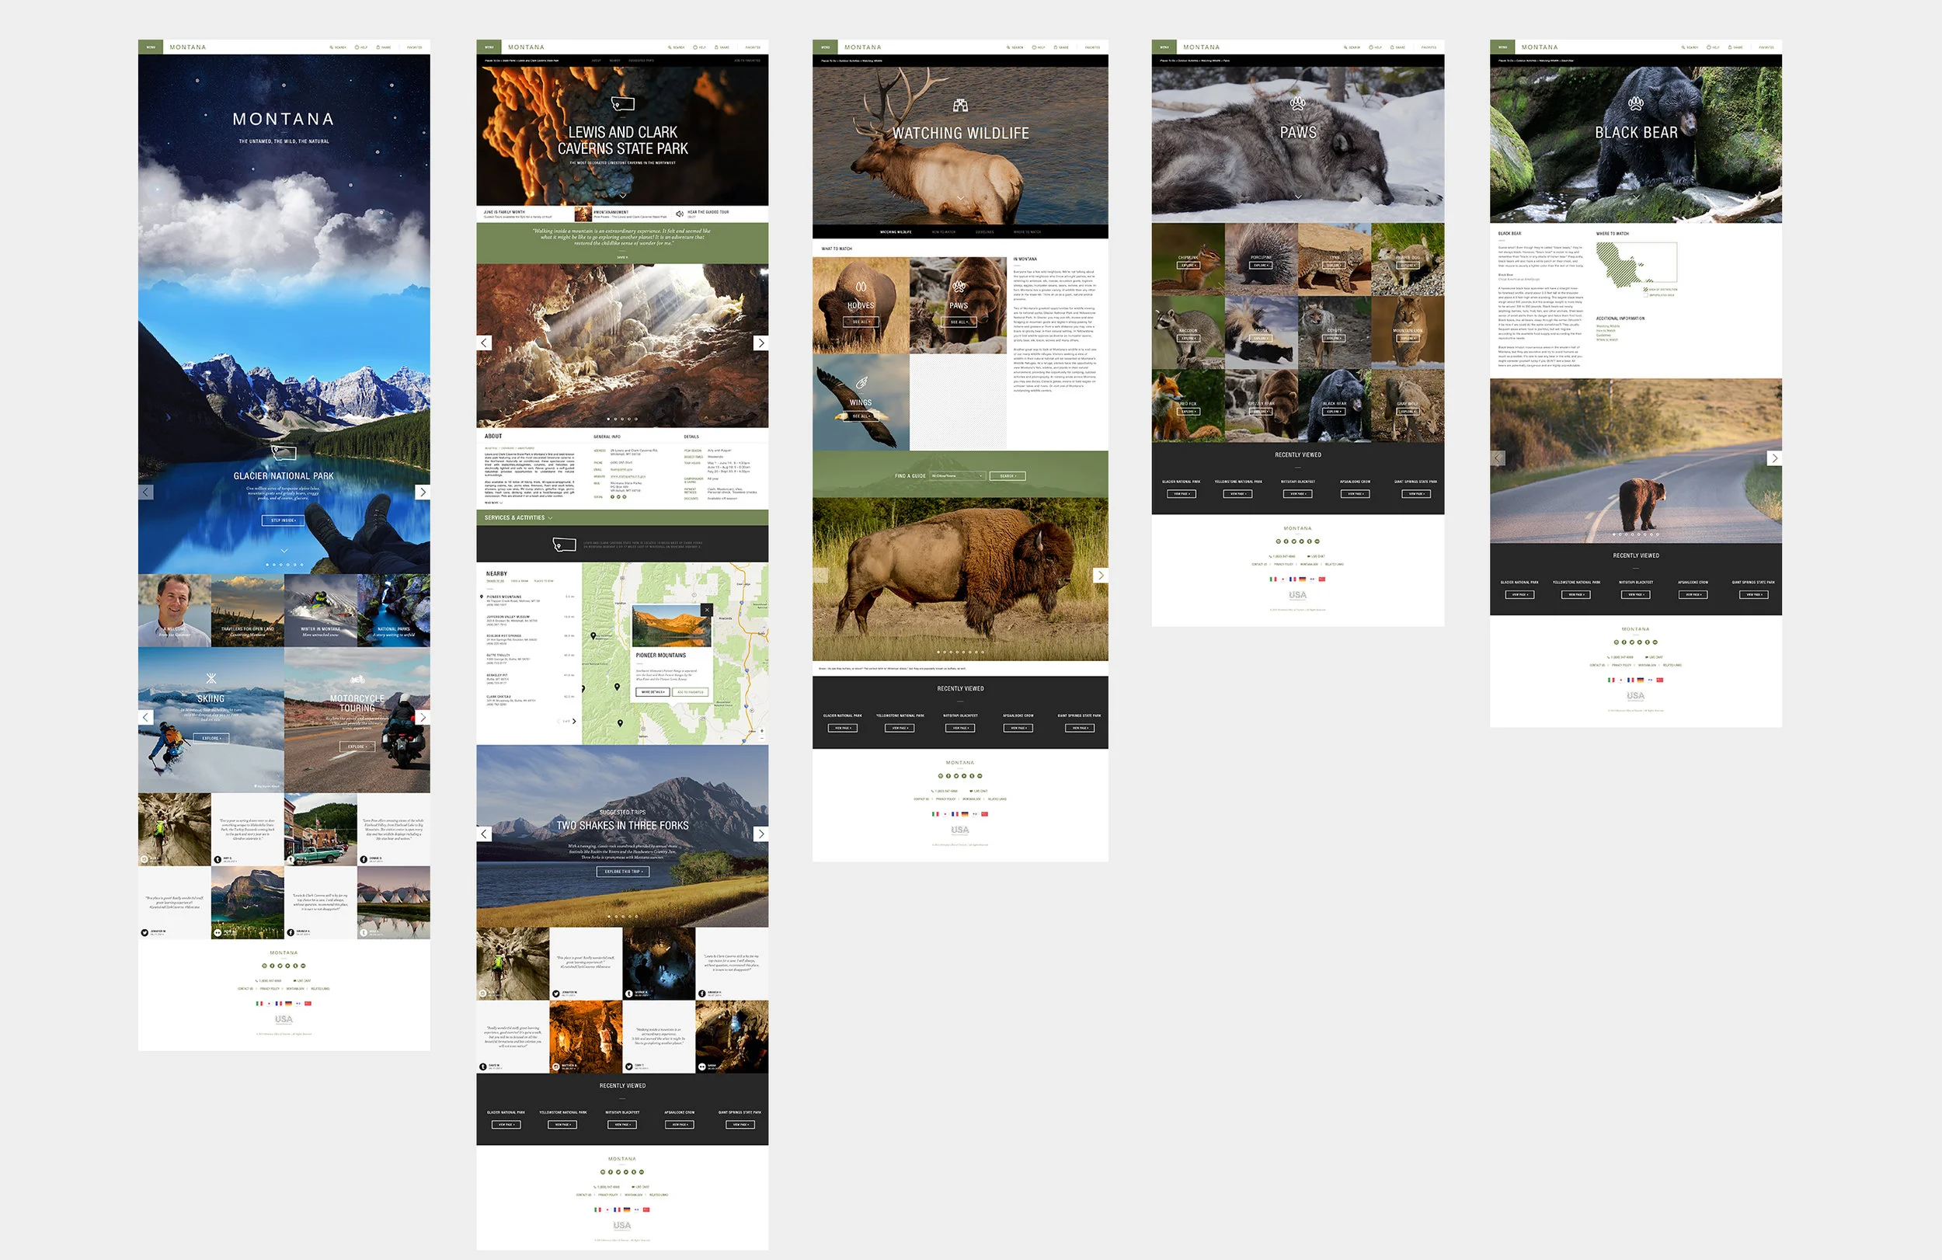
Task: Click Step Inside button for Glacier National Park
Action: (x=283, y=520)
